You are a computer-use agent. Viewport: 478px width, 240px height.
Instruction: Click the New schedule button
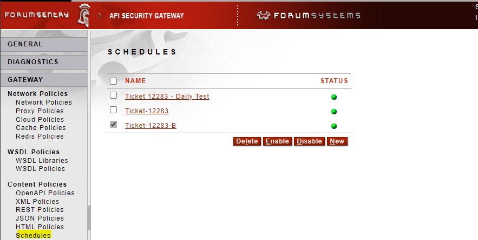tap(337, 141)
